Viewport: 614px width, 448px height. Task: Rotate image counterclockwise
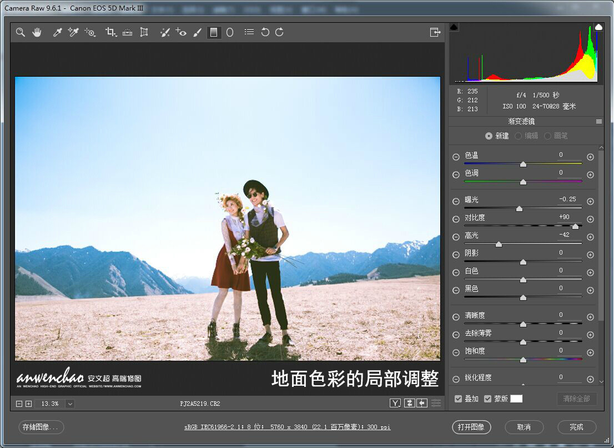click(265, 32)
